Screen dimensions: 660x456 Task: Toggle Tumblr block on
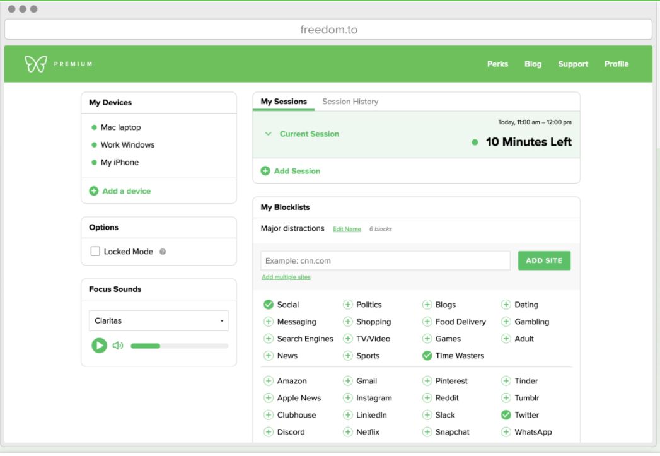506,398
